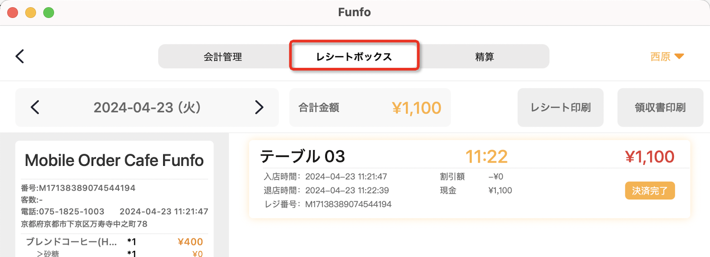710x257 pixels.
Task: Go back using the top-left arrow
Action: (x=20, y=56)
